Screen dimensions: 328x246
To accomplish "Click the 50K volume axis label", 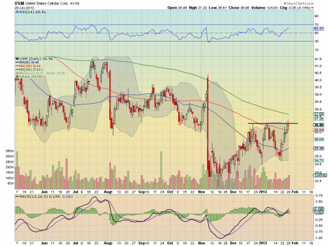I will coord(11,184).
